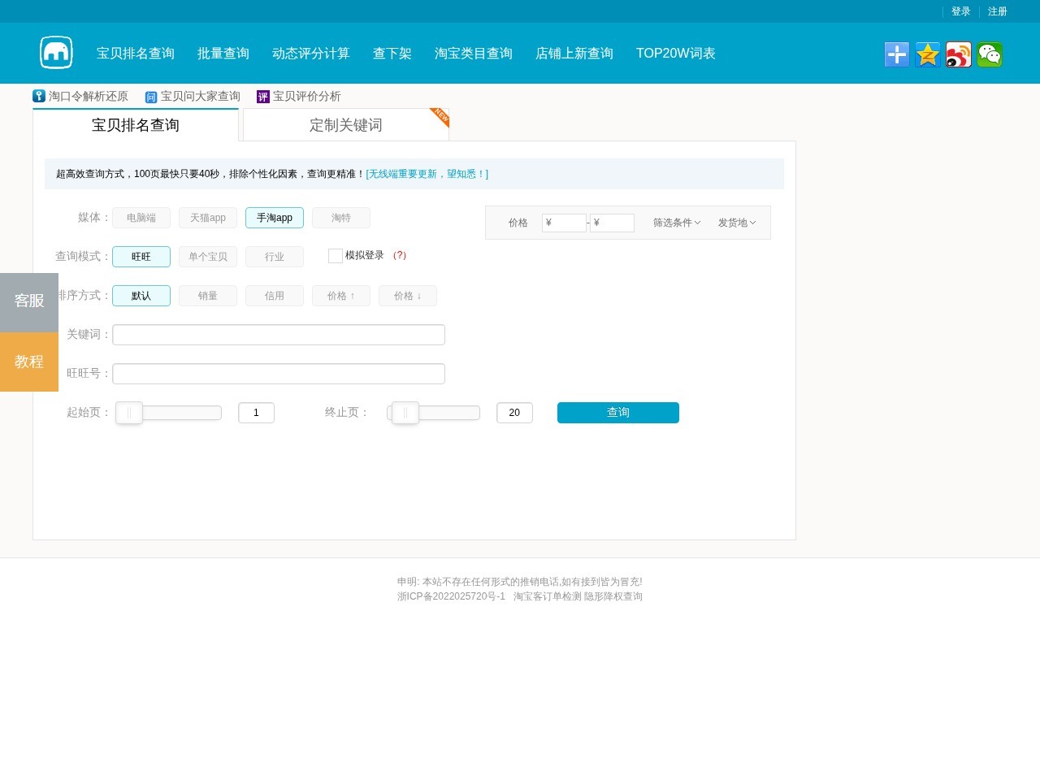
Task: Open the 无线端重要更新 notice link
Action: pos(427,174)
